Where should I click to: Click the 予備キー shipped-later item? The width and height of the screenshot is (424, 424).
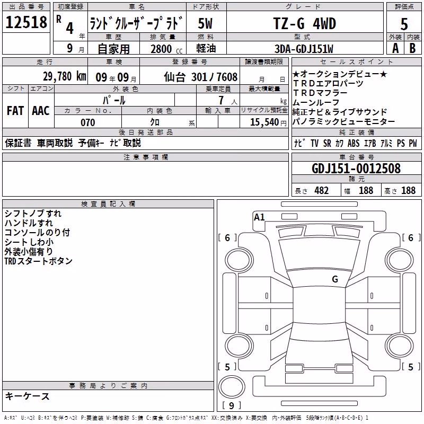[91, 143]
